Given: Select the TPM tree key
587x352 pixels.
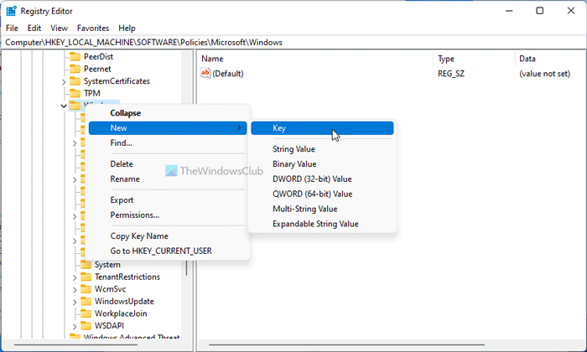Looking at the screenshot, I should pos(91,93).
